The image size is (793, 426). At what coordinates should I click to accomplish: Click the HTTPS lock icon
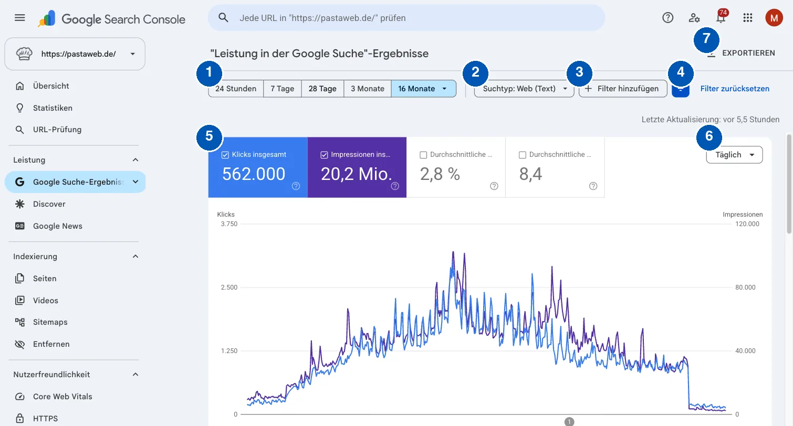coord(20,419)
